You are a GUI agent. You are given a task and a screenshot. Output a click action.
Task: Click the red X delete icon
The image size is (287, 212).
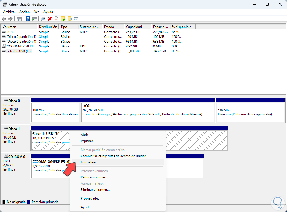point(50,19)
